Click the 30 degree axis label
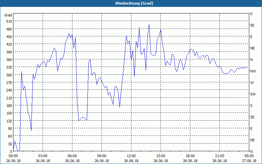The width and height of the screenshot is (262, 164). [x=10, y=144]
